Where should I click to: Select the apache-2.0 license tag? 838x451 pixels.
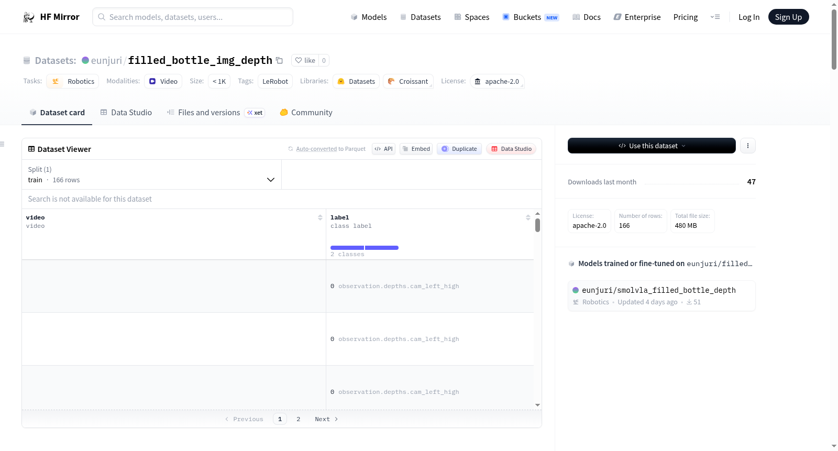[497, 81]
